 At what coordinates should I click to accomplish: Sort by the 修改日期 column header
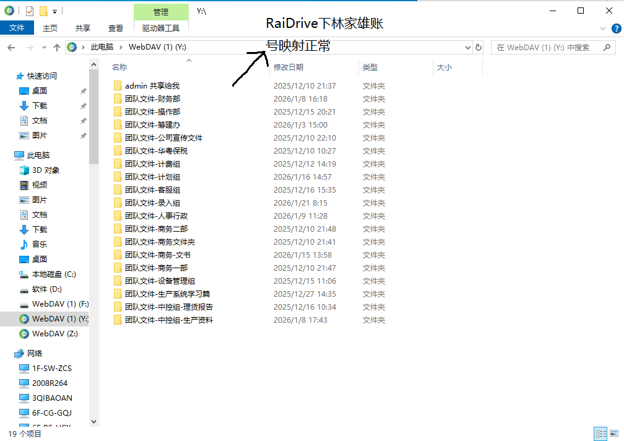[288, 68]
